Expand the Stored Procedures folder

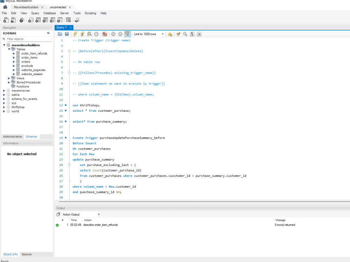pyautogui.click(x=9, y=82)
